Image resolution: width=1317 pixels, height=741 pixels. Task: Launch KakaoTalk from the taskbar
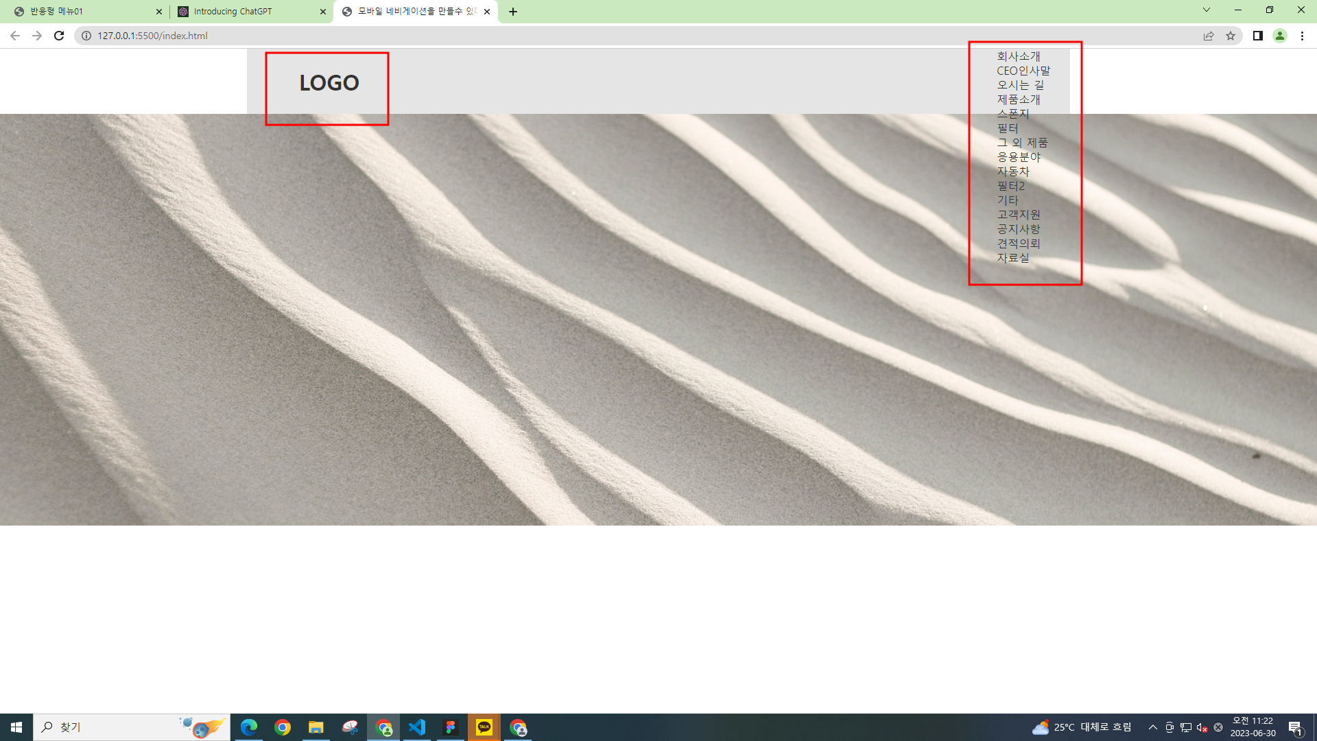[x=484, y=727]
